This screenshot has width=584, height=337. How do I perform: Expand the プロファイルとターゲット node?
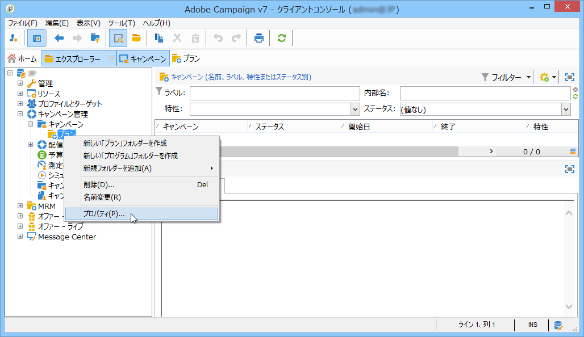point(20,104)
